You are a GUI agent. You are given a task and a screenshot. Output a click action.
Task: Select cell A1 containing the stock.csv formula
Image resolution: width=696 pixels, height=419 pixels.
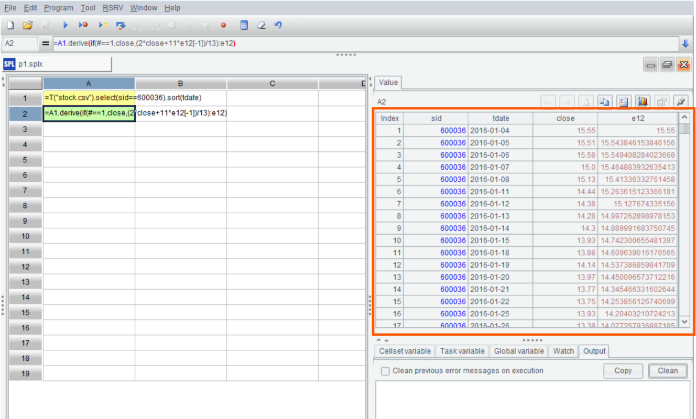coord(89,98)
